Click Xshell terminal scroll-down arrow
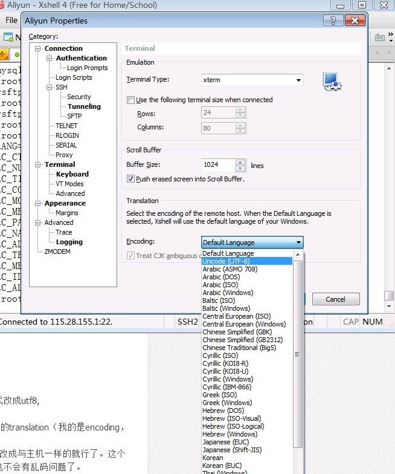395x474 pixels. 389,307
